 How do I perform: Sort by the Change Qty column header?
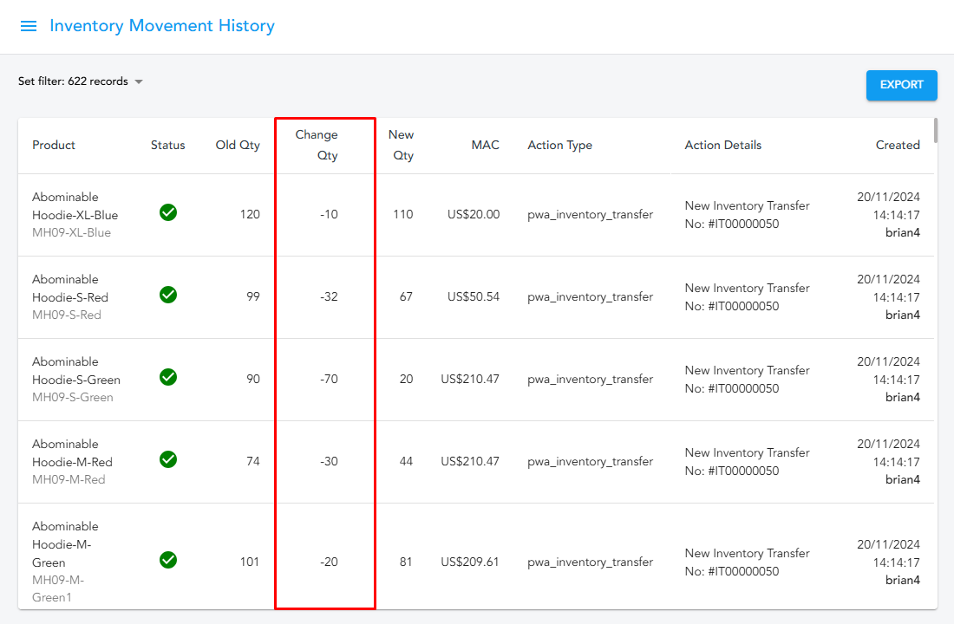317,145
